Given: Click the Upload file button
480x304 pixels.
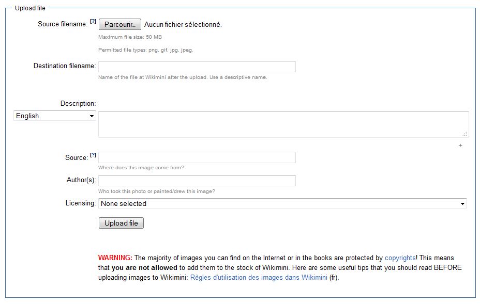Looking at the screenshot, I should coord(121,223).
